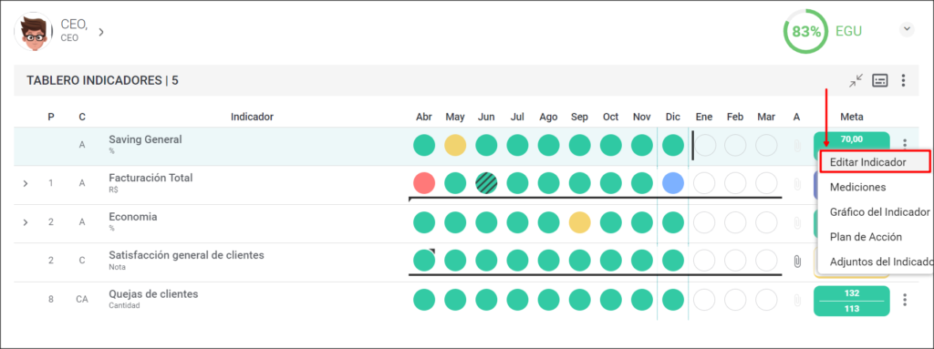Click the red Abr status of Facturación Total

click(423, 183)
